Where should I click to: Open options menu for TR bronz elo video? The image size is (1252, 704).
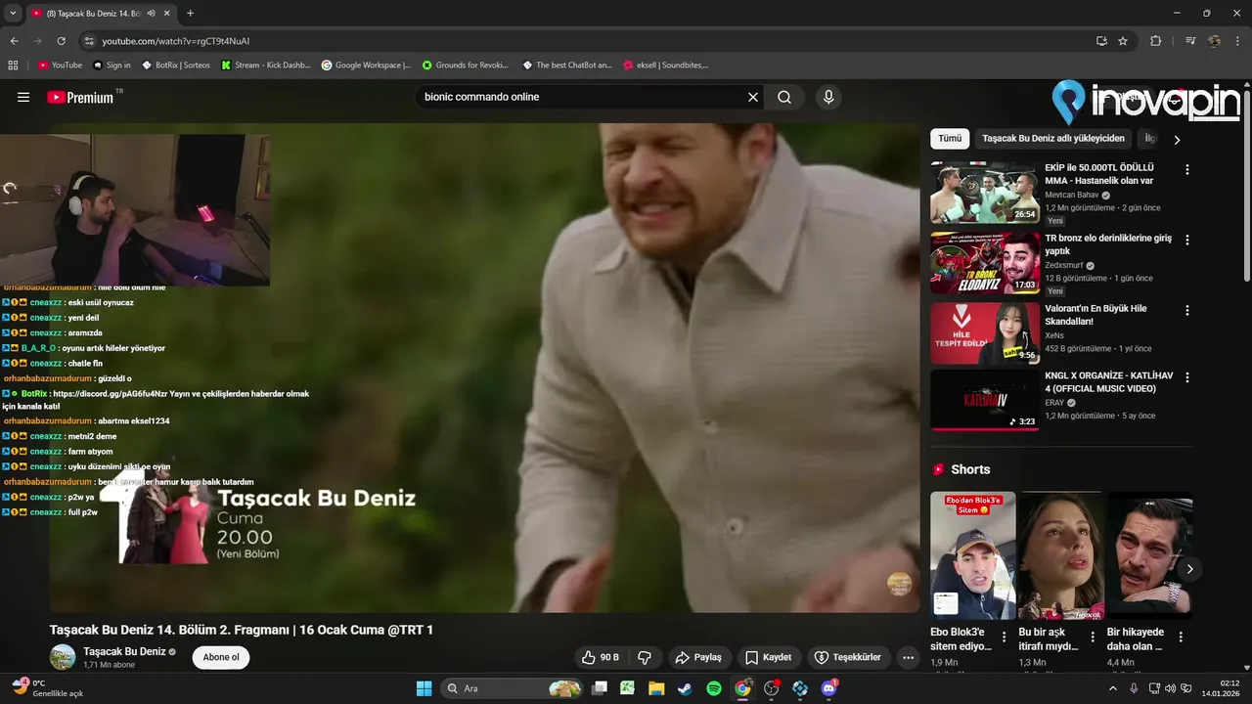1187,240
